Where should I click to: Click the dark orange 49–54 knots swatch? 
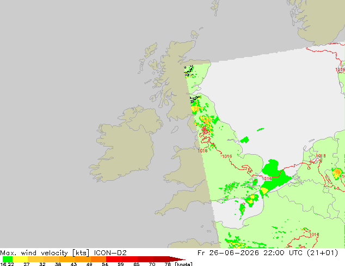(98, 259)
